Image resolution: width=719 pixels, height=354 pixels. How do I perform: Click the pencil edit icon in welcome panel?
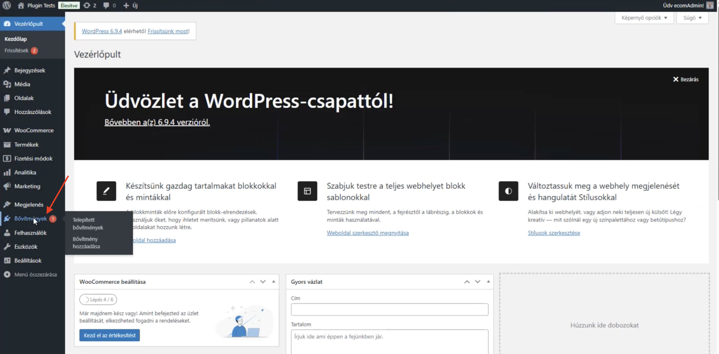(106, 191)
